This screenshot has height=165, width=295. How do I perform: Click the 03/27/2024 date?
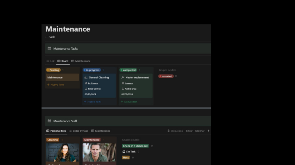point(127,94)
